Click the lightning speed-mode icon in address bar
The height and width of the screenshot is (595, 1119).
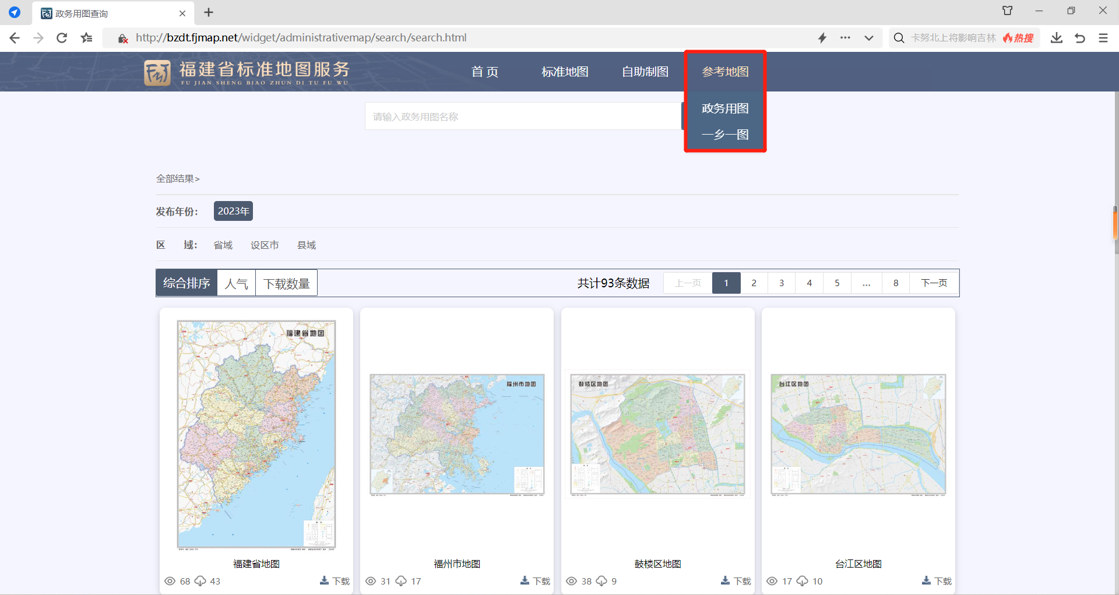click(822, 38)
